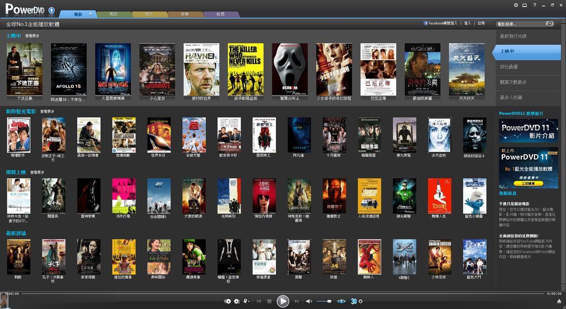Switch to the purple 裝置 devices tab
Viewport: 566px width, 309px height.
tap(221, 14)
